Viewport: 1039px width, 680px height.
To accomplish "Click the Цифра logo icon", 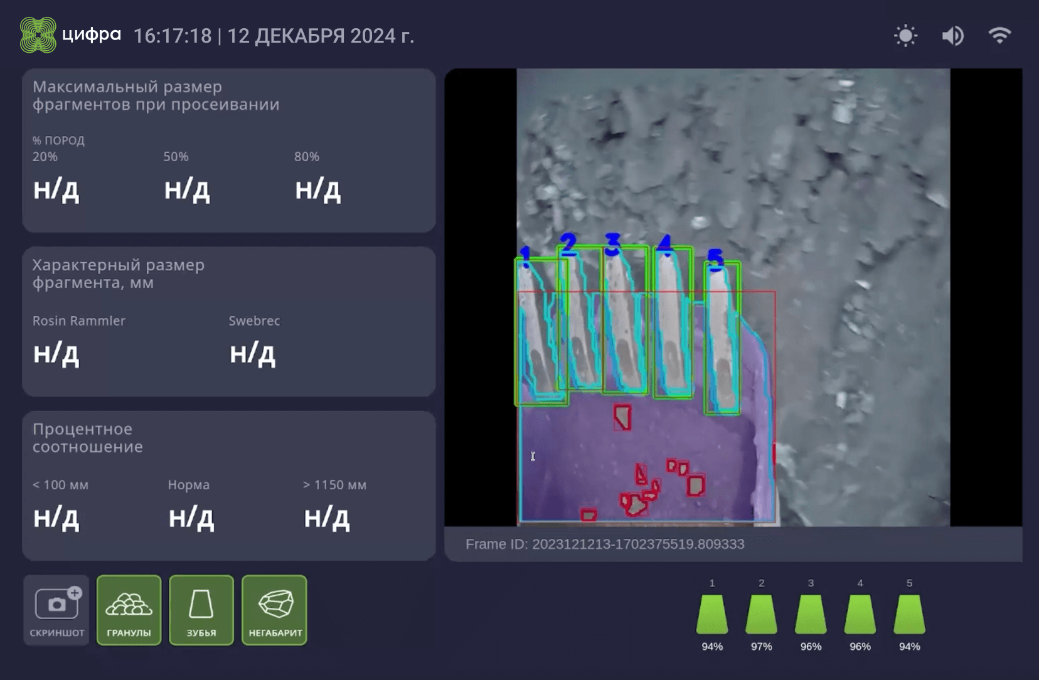I will coord(38,35).
